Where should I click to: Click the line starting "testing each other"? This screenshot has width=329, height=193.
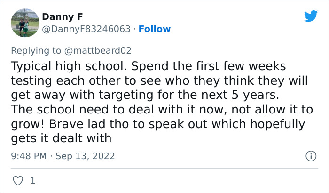tap(160, 80)
